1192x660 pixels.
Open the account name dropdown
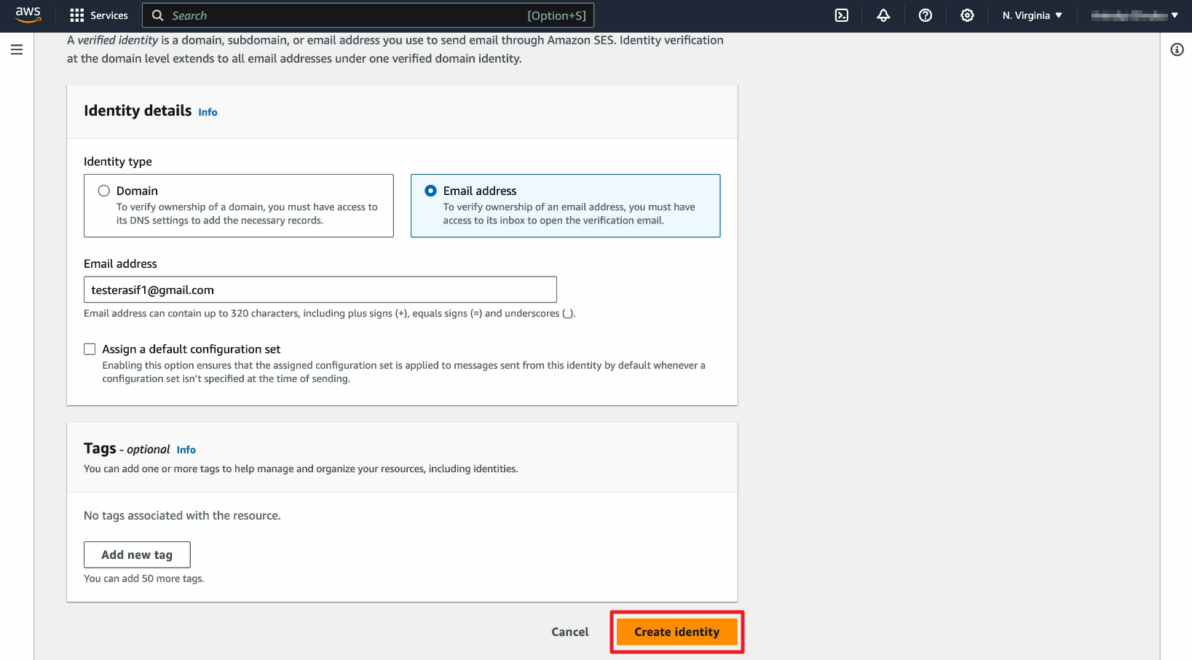pyautogui.click(x=1134, y=15)
